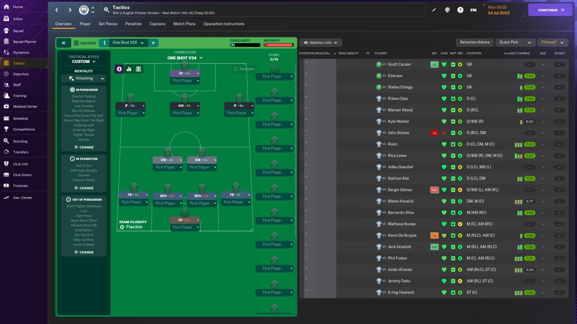Click the Quick Pick button

pyautogui.click(x=509, y=42)
